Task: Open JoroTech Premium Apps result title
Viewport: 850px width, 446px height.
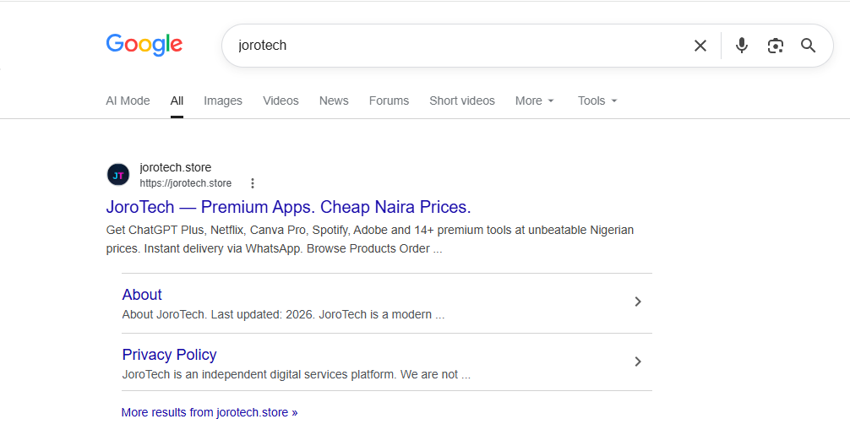Action: 288,207
